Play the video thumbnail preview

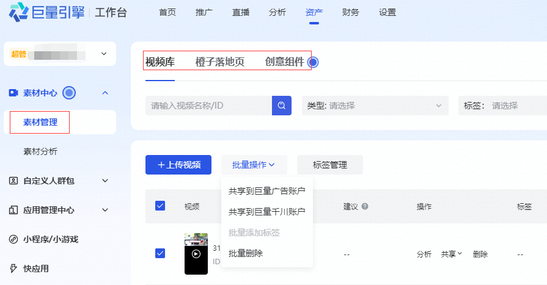point(196,254)
